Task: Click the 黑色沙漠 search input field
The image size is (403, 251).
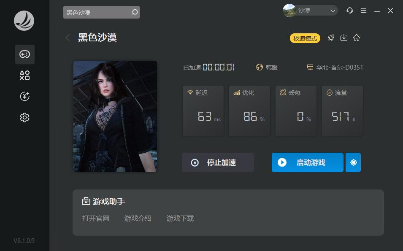Action: coord(101,12)
